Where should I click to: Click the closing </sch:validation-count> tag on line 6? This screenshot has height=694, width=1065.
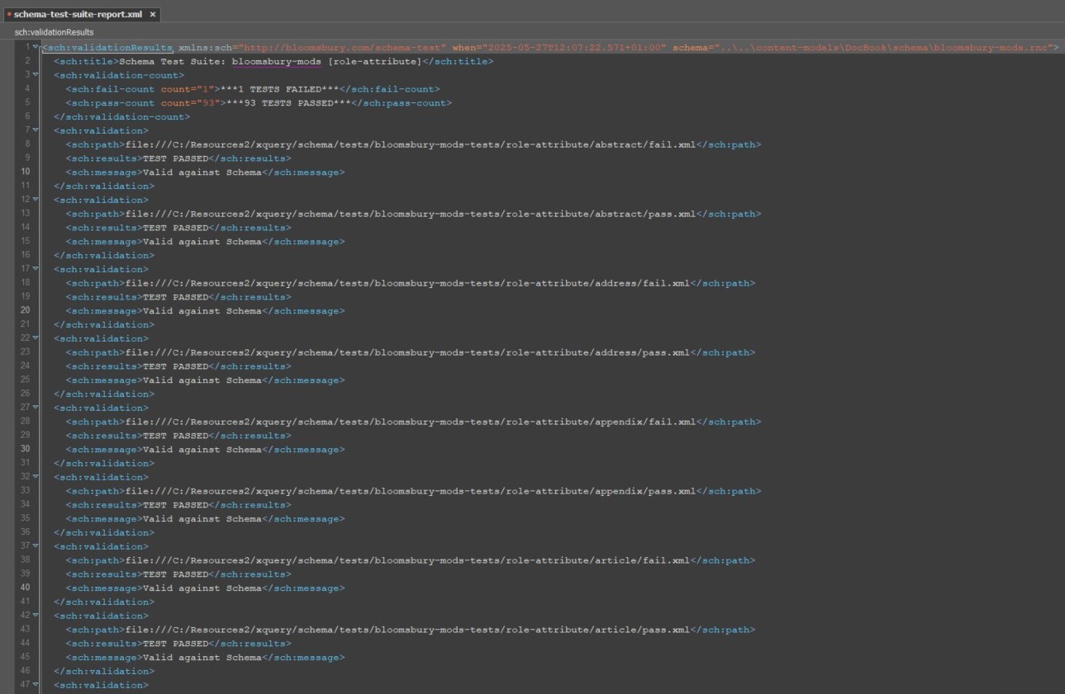[122, 117]
